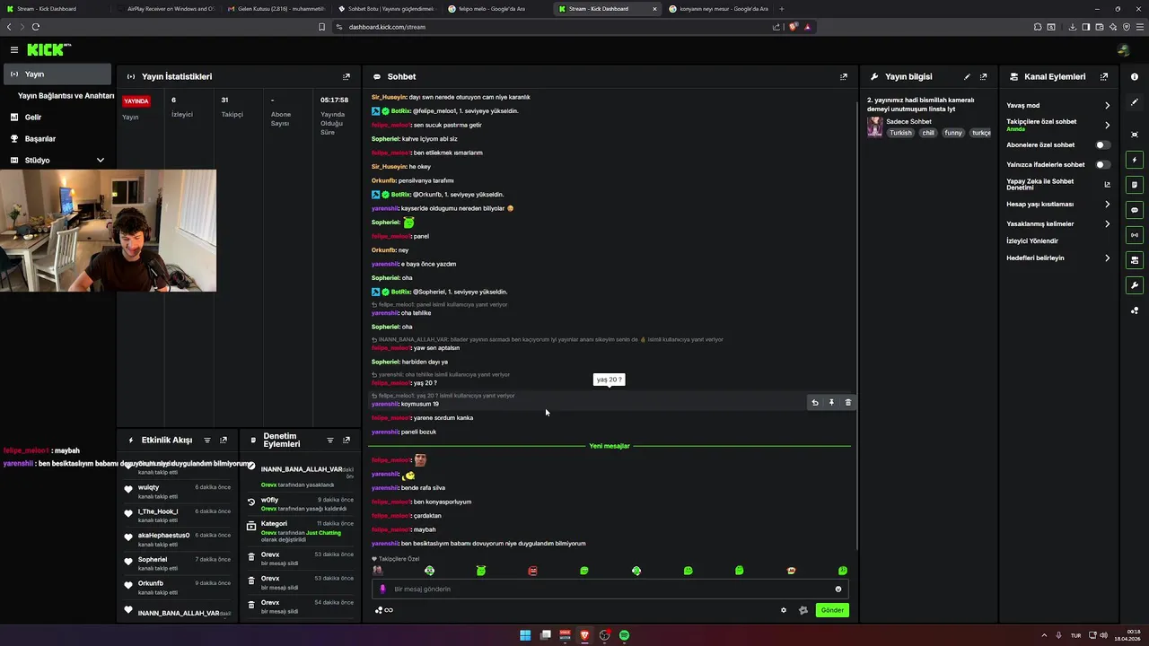
Task: Open the hamburger menu beside Kick logo
Action: tap(14, 49)
